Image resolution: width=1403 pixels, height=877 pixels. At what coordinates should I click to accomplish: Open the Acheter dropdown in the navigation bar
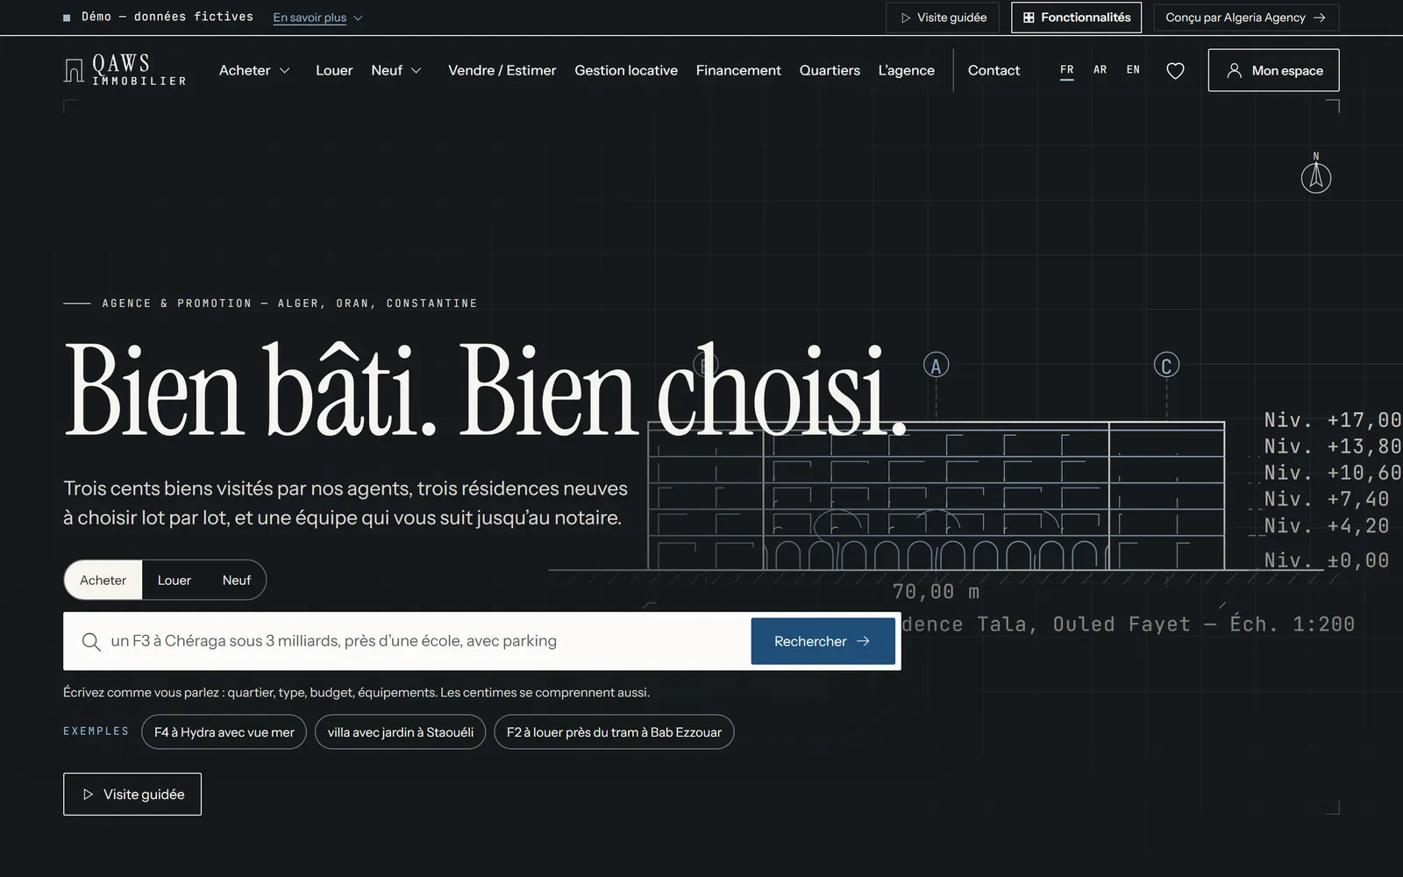pos(254,70)
